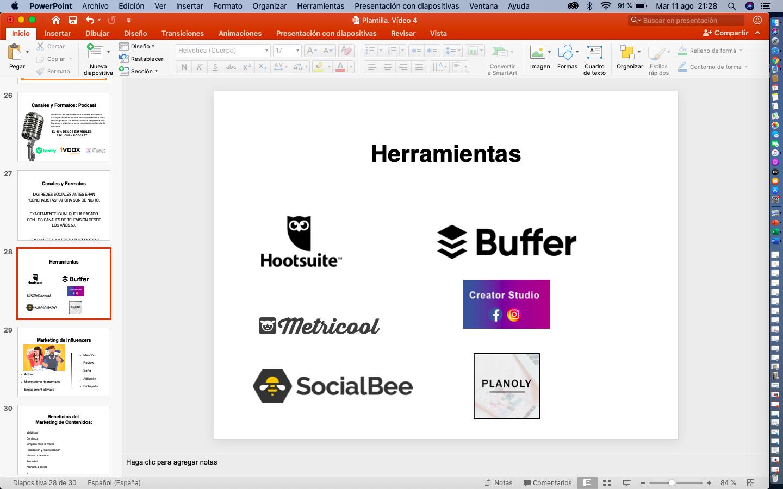Undo the last action
Screen dimensions: 783x489
[90, 20]
